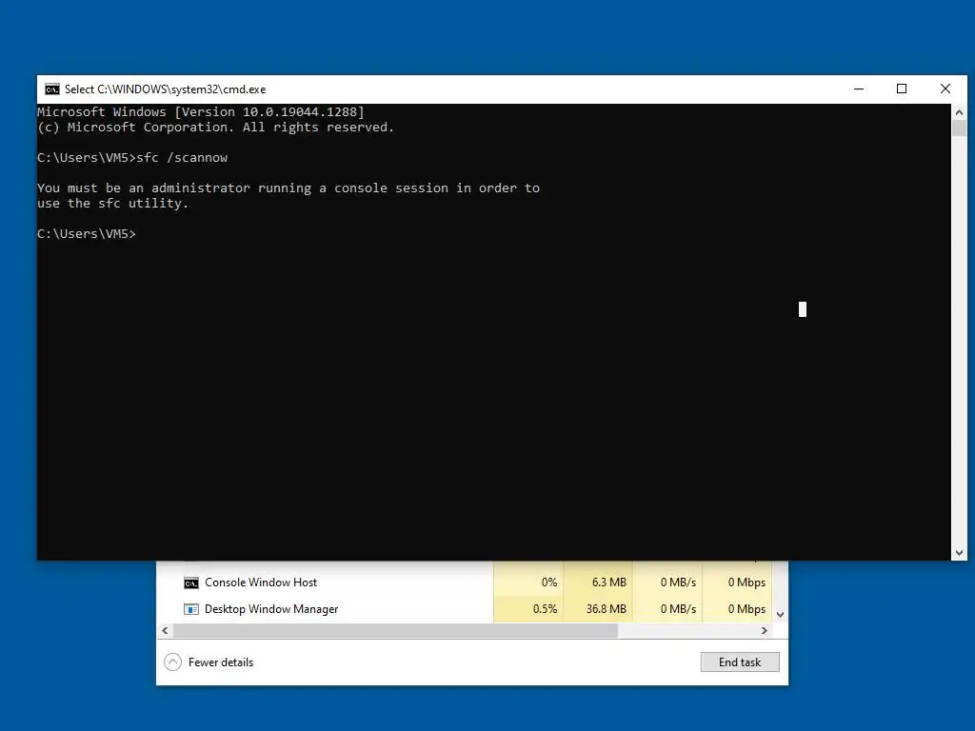The image size is (975, 731).
Task: Click Task Manager horizontal scroll left arrow
Action: pyautogui.click(x=165, y=630)
